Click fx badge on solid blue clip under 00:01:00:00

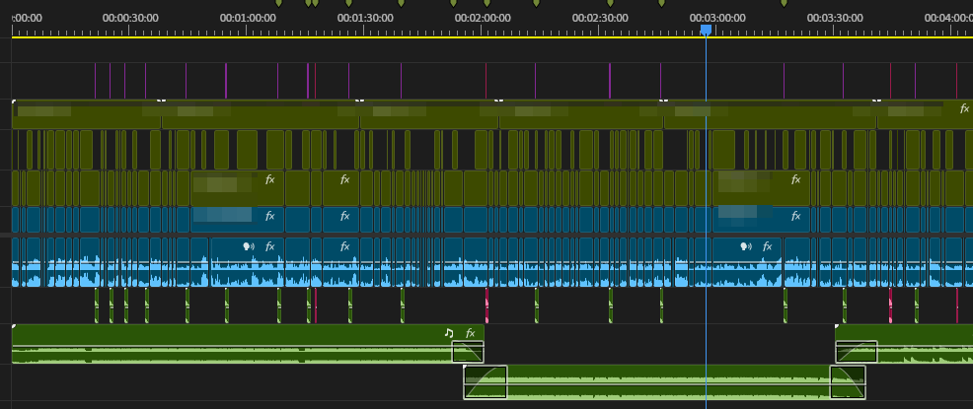[270, 216]
